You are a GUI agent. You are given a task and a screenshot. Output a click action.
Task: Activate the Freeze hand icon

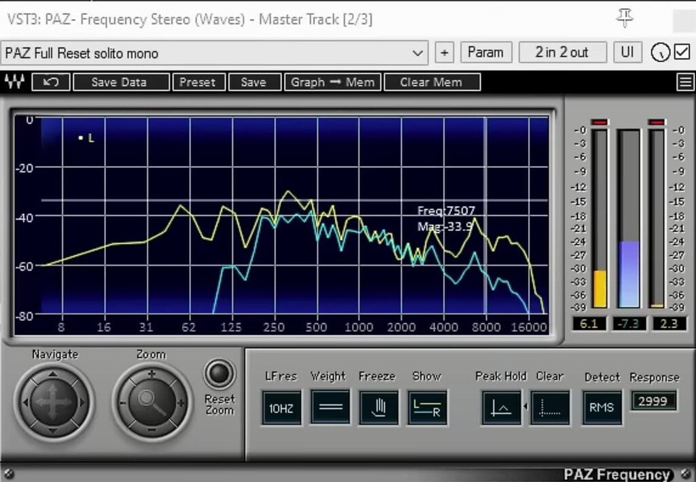tap(379, 406)
